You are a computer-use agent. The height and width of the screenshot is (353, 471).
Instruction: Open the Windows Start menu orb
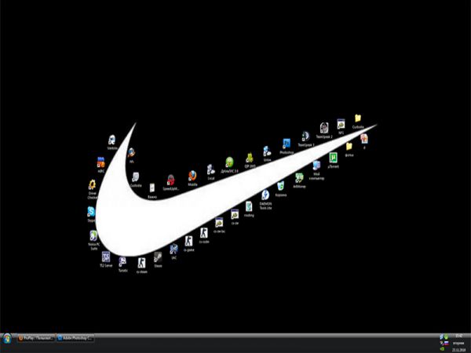[7, 339]
